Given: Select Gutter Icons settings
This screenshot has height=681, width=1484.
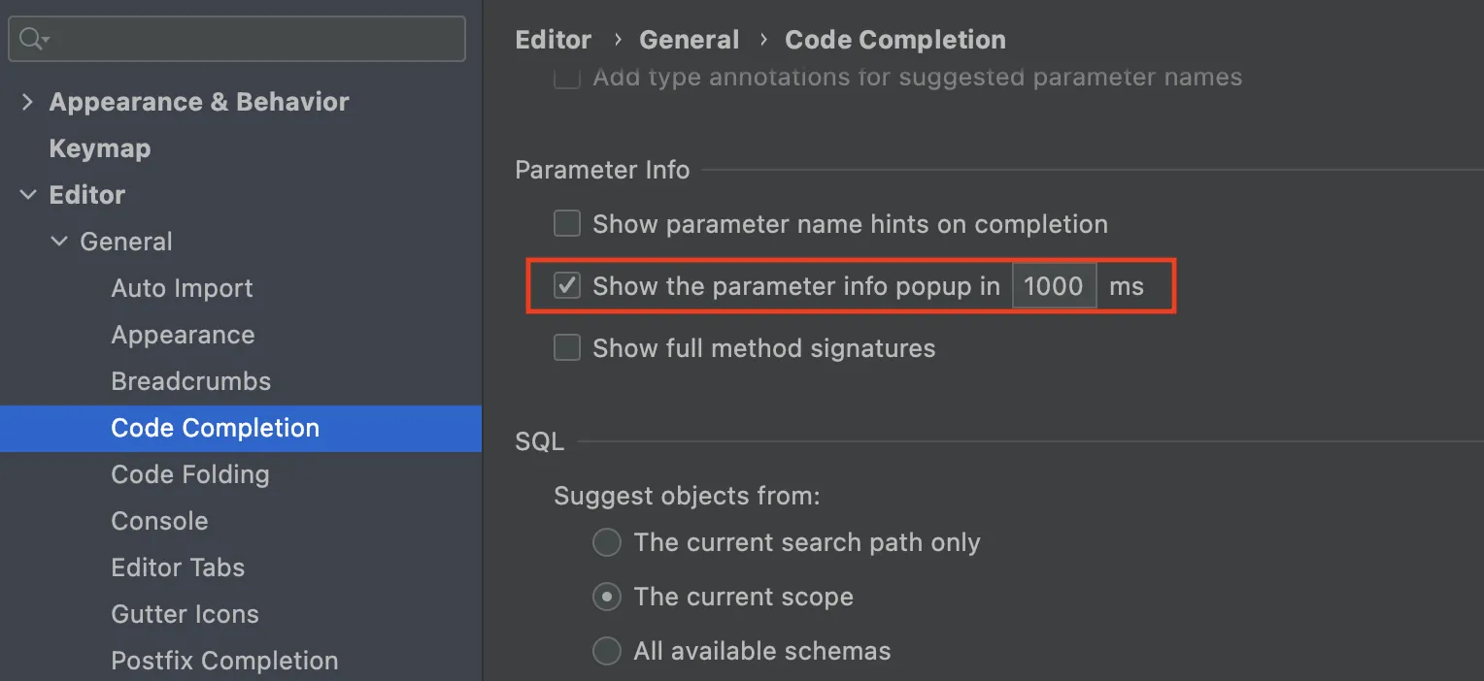Looking at the screenshot, I should click(x=185, y=614).
